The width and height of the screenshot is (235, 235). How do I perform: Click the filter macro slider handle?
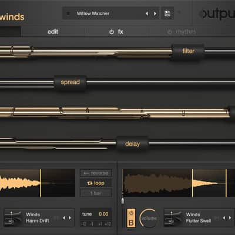(x=188, y=51)
